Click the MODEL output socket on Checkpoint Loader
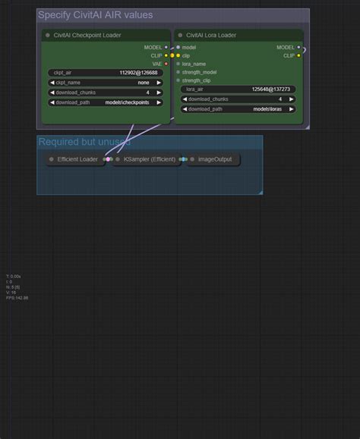Screen dimensions: 360x439 (x=166, y=47)
